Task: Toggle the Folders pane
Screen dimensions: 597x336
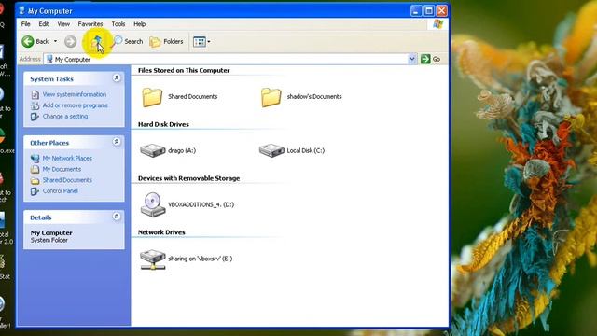Action: point(166,41)
